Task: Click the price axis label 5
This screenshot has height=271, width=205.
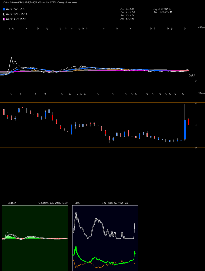Action: 196,81
